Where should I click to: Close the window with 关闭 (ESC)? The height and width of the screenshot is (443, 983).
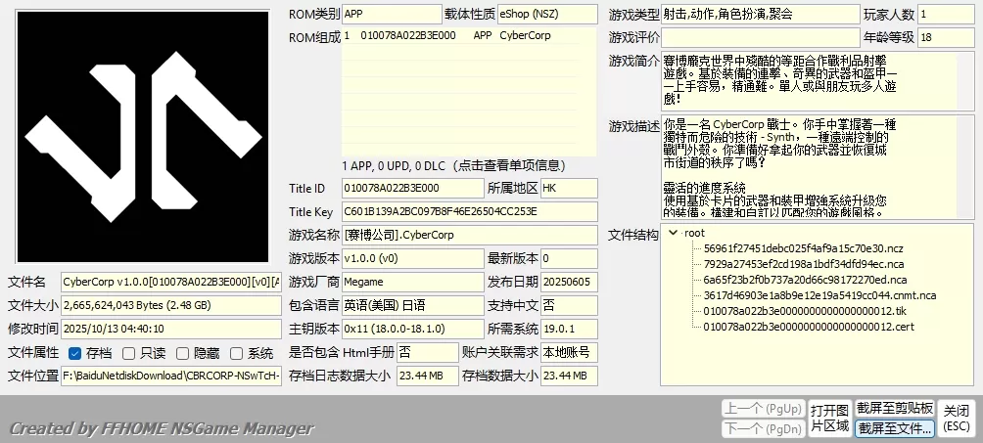coord(956,419)
